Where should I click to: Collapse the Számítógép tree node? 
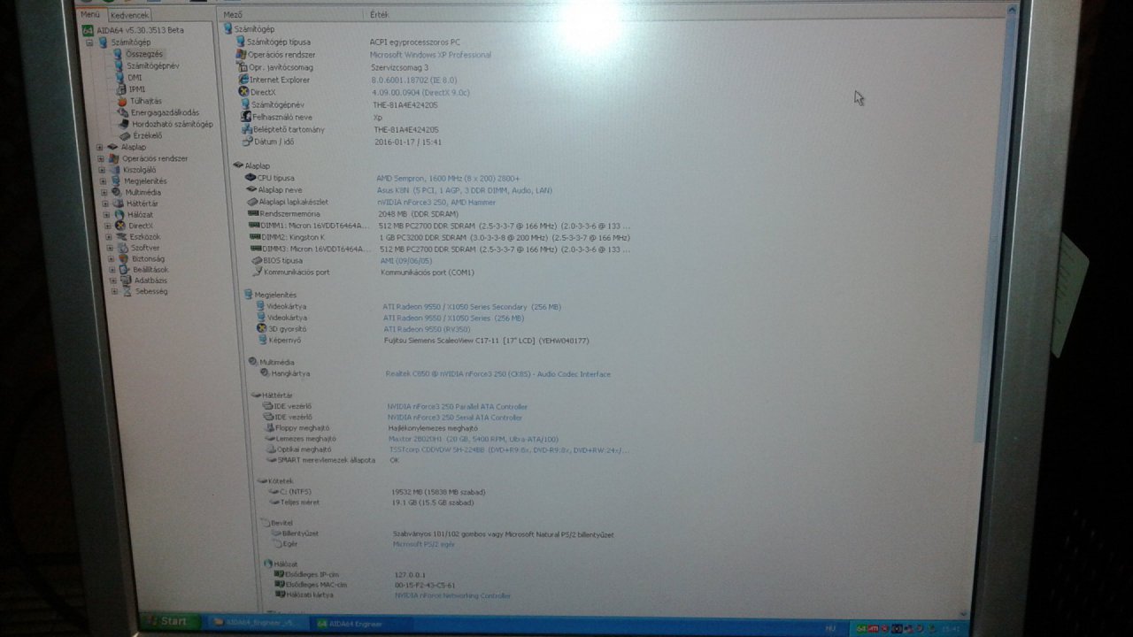[90, 42]
